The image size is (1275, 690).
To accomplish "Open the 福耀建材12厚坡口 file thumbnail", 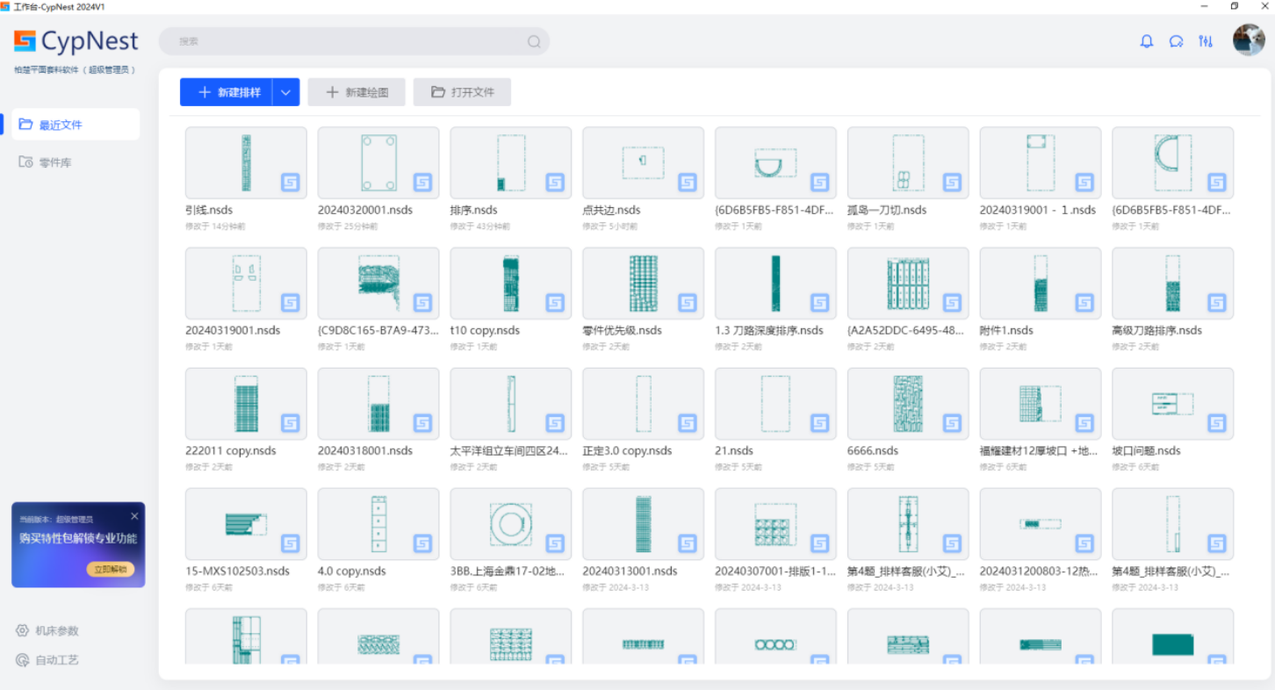I will [1041, 403].
